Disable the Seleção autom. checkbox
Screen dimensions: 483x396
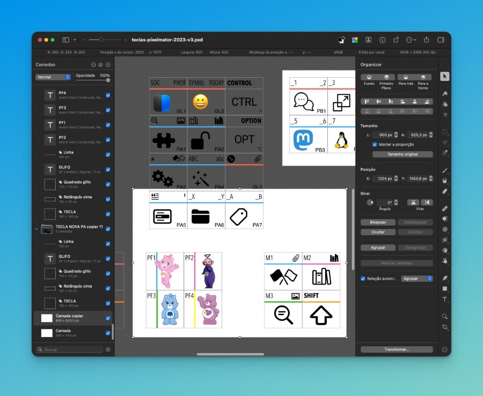point(363,278)
